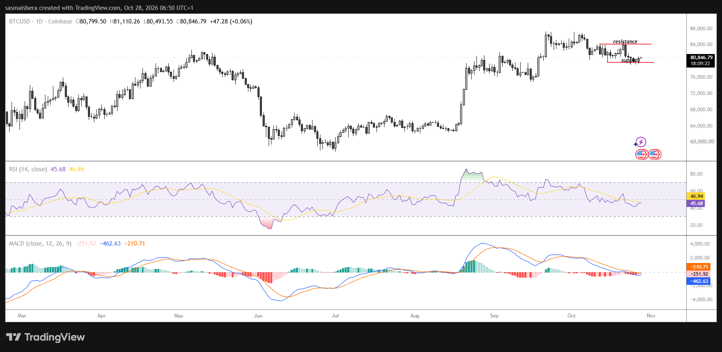Click the 80.00 level on RSI axis
722x352 pixels.
pyautogui.click(x=696, y=174)
